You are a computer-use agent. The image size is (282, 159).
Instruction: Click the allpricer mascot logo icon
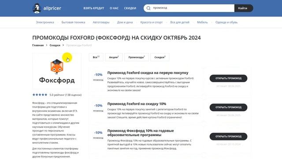(x=37, y=8)
